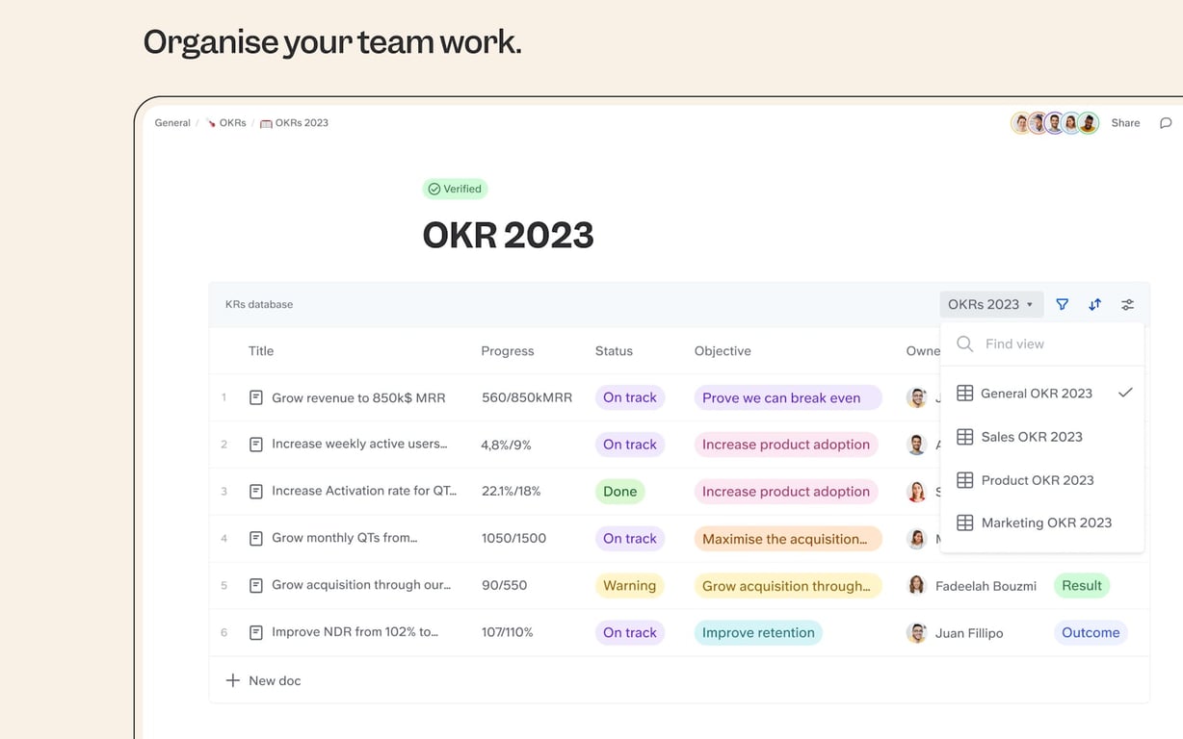Select General OKR 2023 view
The width and height of the screenshot is (1183, 739).
pos(1042,394)
